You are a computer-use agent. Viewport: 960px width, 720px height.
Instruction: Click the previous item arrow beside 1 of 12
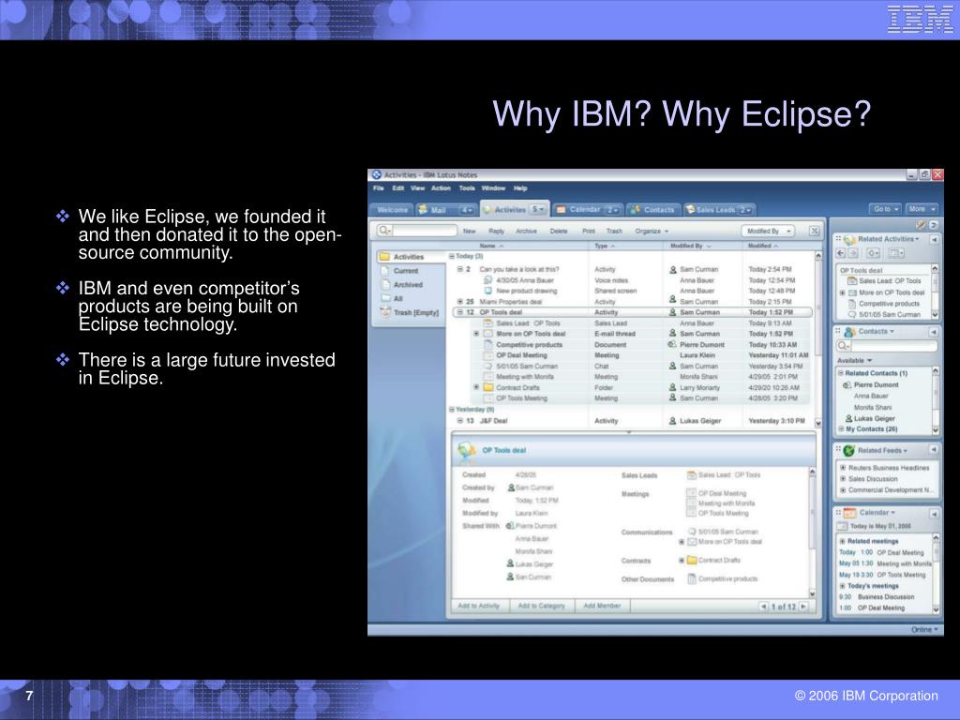point(763,607)
